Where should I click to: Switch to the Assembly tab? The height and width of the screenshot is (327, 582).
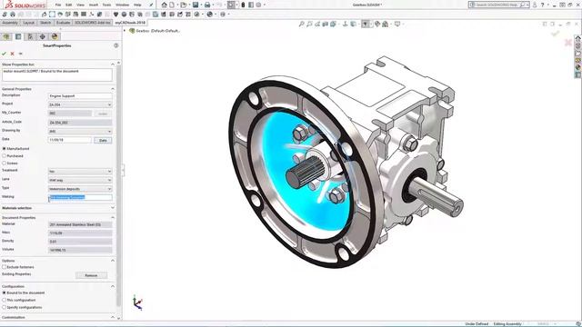pos(10,23)
